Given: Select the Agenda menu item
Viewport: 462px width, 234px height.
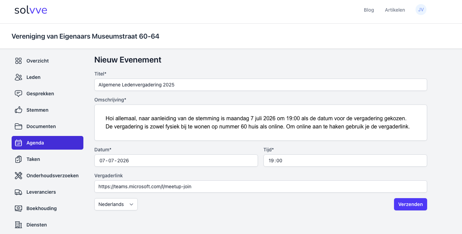Looking at the screenshot, I should (x=47, y=143).
